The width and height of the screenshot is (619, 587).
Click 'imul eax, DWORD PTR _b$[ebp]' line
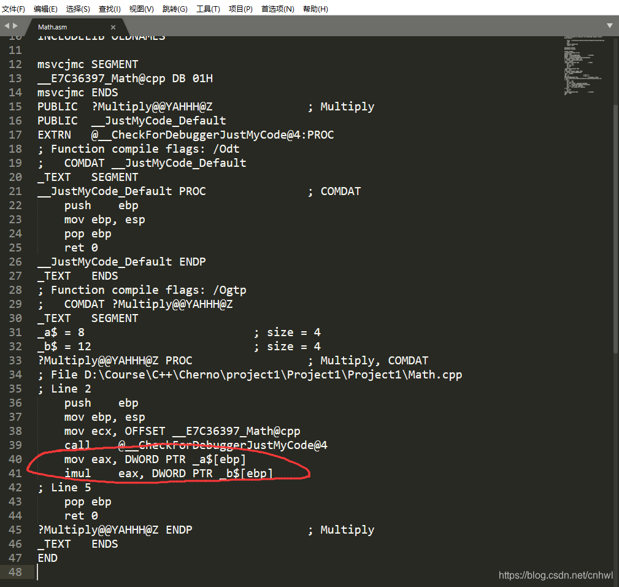(x=169, y=474)
